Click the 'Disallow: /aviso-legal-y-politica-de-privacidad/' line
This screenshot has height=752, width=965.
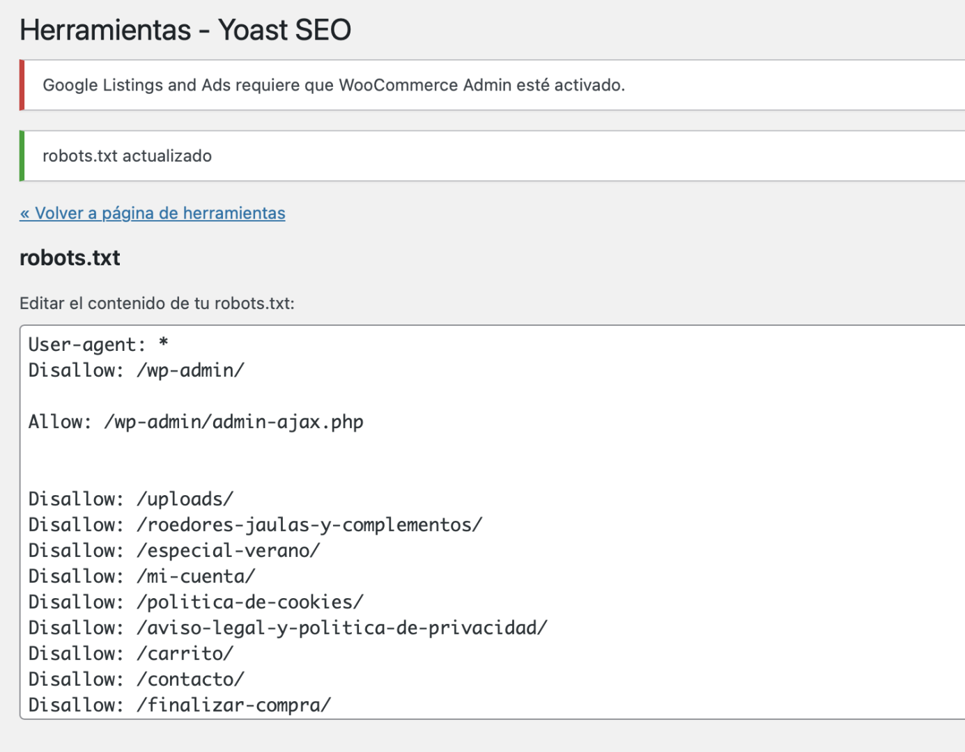coord(288,627)
